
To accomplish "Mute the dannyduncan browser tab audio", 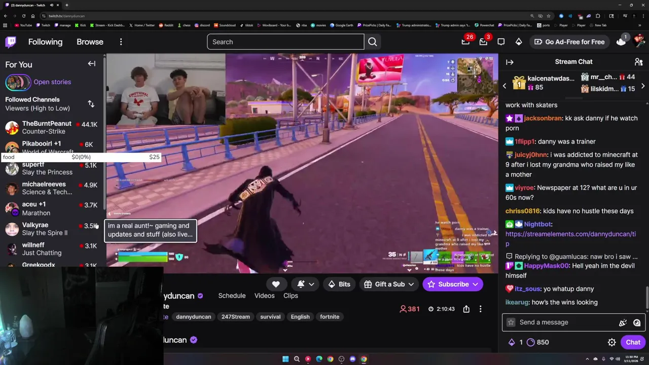I will pos(52,5).
